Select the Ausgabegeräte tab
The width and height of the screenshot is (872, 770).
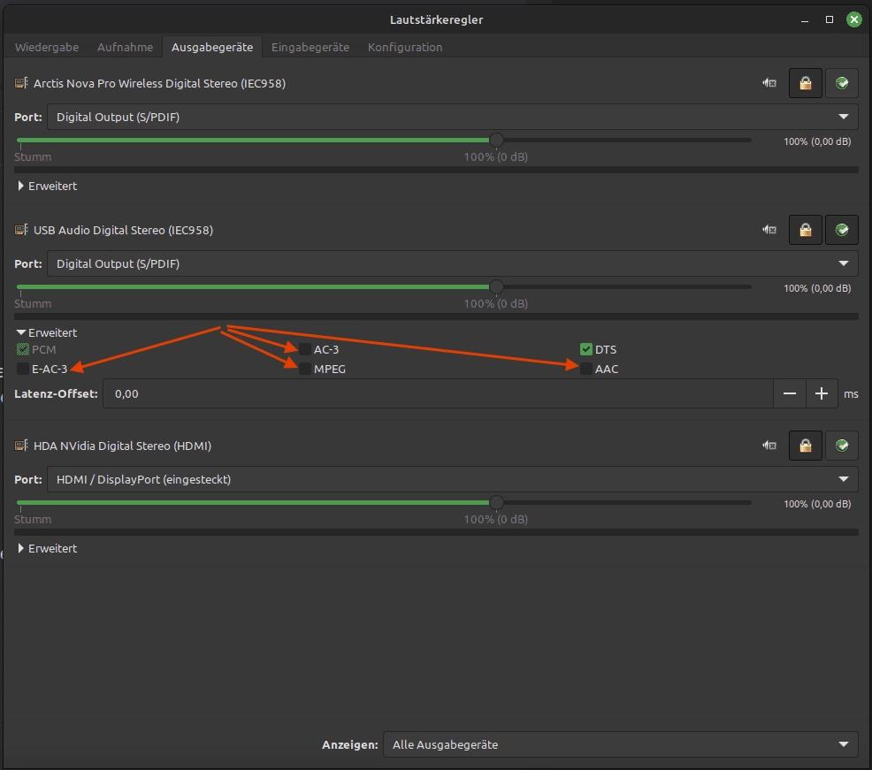212,47
